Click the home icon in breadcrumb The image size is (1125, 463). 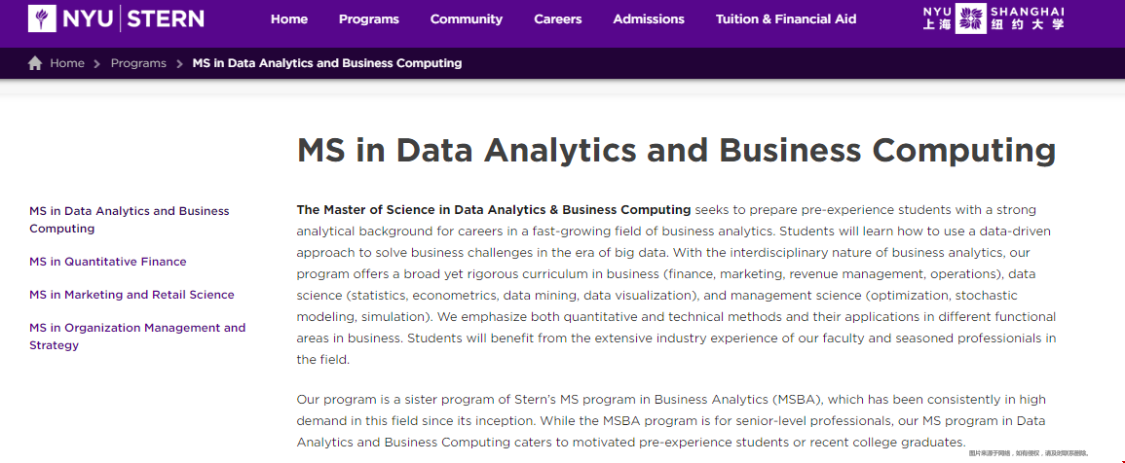(x=35, y=63)
